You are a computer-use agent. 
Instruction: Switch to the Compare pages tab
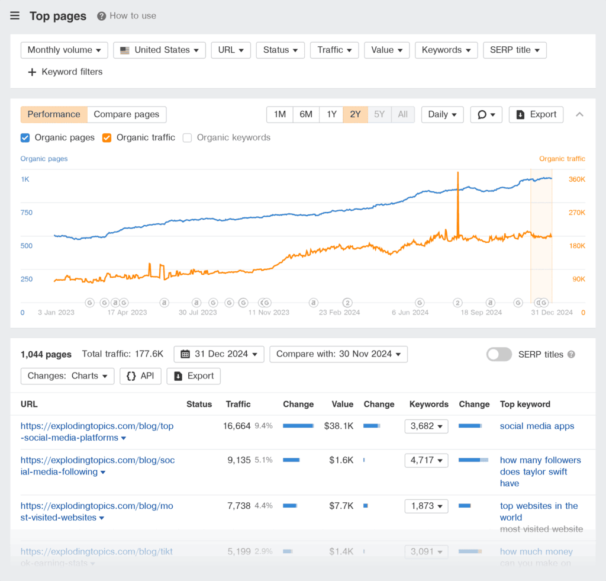[x=127, y=114]
